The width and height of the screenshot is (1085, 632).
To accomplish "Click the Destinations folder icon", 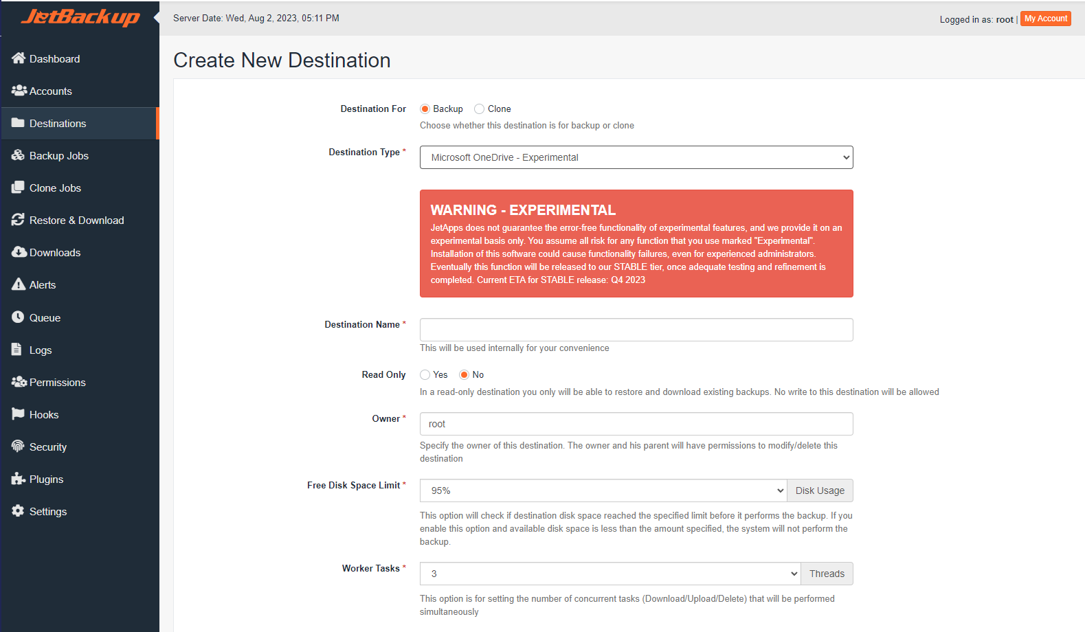I will click(18, 123).
